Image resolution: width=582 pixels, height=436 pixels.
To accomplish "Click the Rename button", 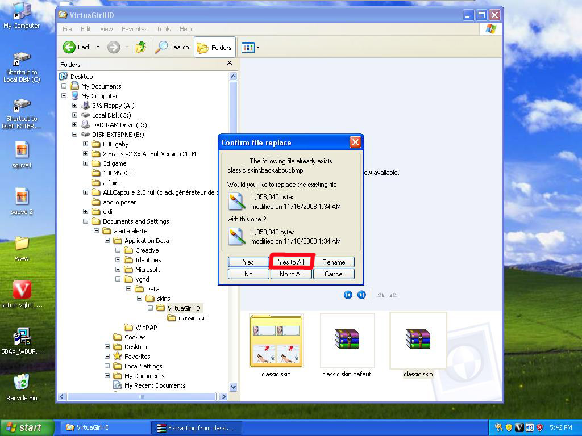I will (334, 262).
